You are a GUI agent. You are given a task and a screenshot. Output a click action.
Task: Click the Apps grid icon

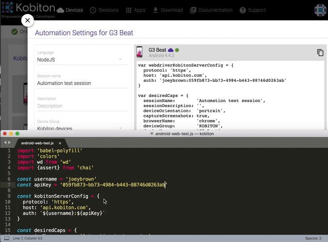click(x=129, y=10)
